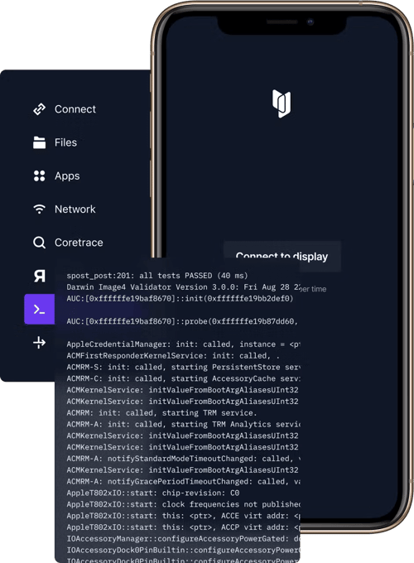This screenshot has width=414, height=563.
Task: Click the crossed-arrows icon below the console
Action: [39, 343]
